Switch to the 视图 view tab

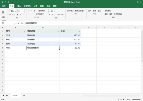click(55, 6)
